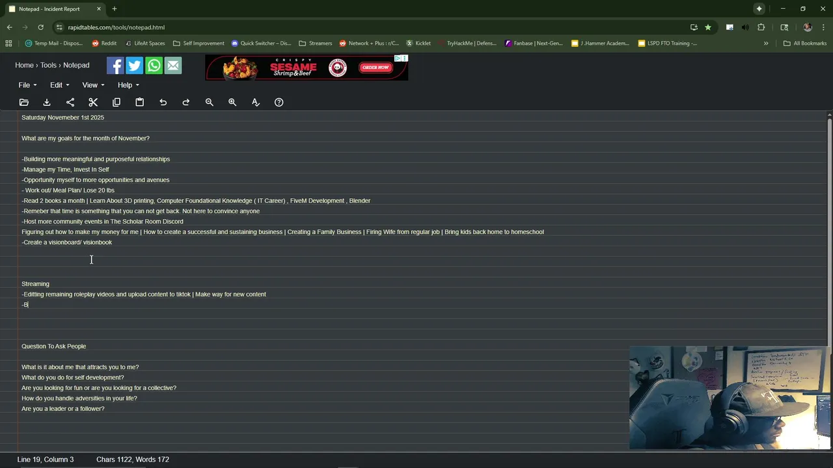Go to the Home breadcrumb link

click(24, 65)
